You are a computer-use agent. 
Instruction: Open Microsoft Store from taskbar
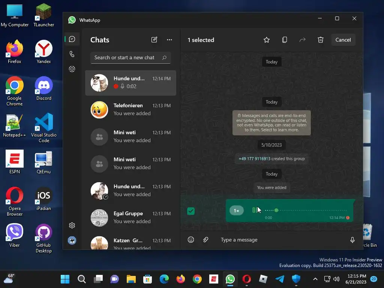click(x=148, y=279)
